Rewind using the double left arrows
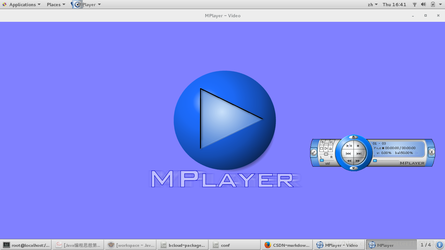The height and width of the screenshot is (250, 445). tap(349, 161)
